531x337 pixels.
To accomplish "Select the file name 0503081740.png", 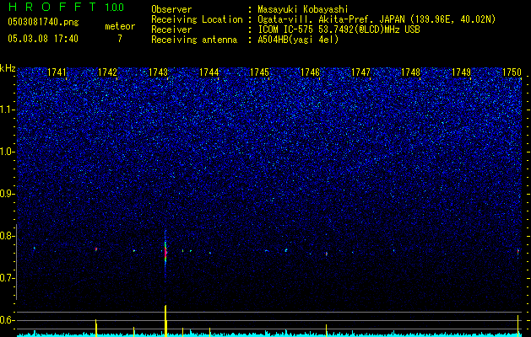I will pos(43,23).
